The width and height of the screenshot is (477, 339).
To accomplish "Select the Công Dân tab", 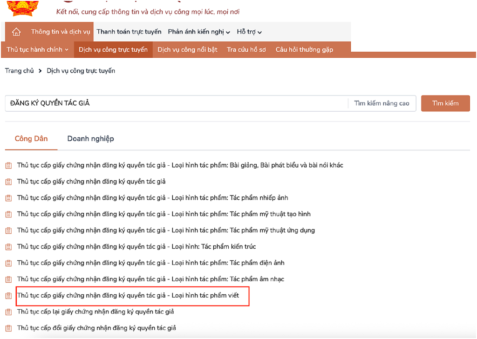I will [31, 139].
